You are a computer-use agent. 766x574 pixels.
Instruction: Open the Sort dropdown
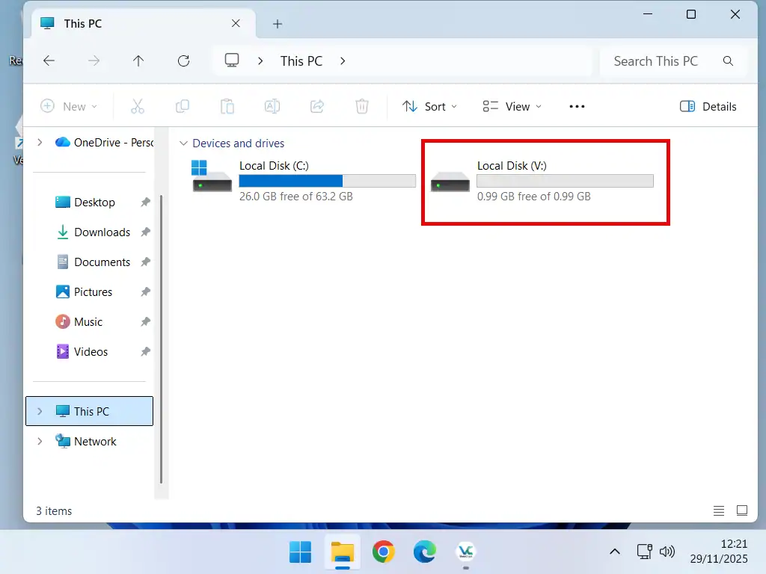point(430,106)
